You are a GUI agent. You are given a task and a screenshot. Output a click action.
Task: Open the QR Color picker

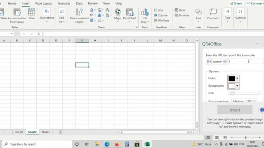[233, 79]
